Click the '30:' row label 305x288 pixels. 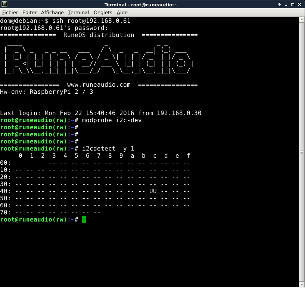pos(5,184)
